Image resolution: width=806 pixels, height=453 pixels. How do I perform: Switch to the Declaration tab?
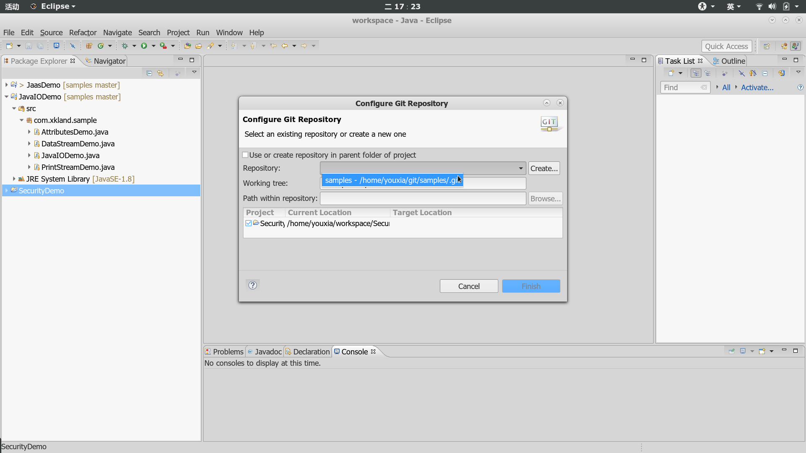click(307, 351)
